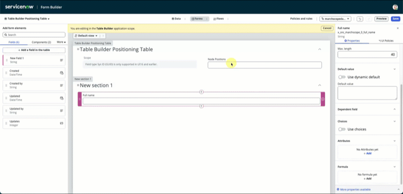Open the More dropdown in form elements

[61, 42]
